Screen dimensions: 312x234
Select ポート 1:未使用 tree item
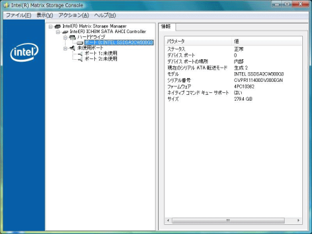[x=101, y=53]
